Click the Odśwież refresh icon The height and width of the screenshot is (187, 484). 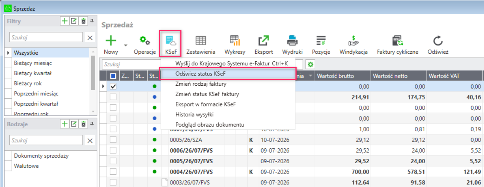pos(438,40)
